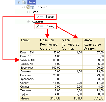Click the Отчет document icon

tap(23, 2)
